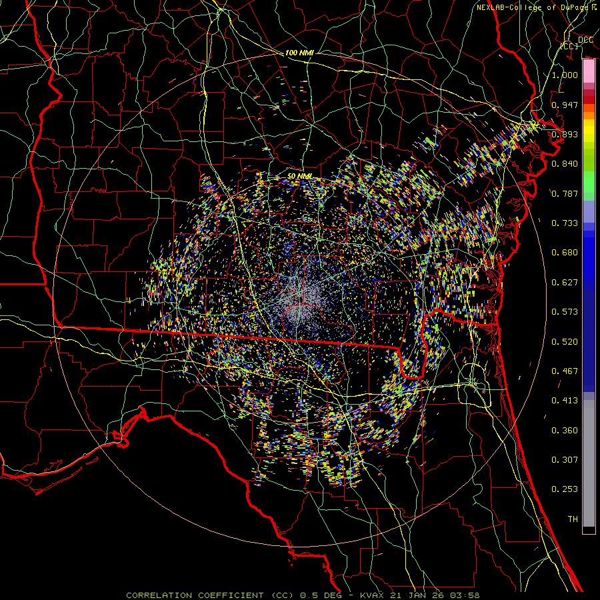
Task: Click the gray radar clutter at the radar center
Action: coord(302,298)
